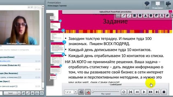Select the straight line tool
Viewport: 173px width, 97px height.
point(129,16)
